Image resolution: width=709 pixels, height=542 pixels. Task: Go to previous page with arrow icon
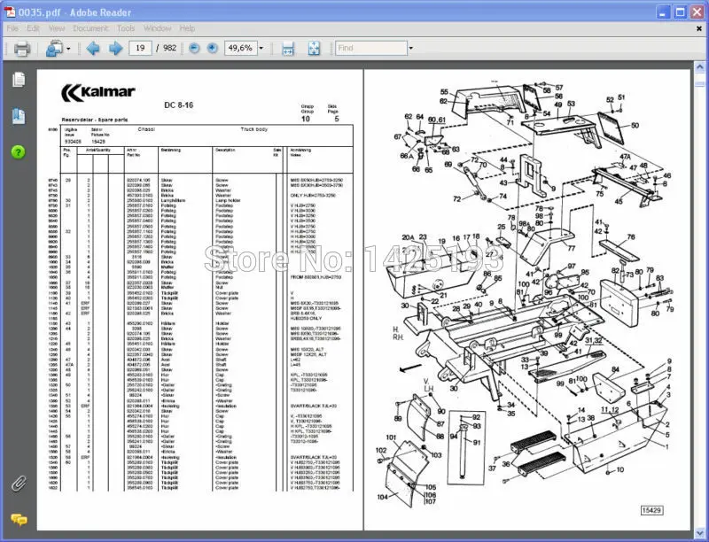[94, 48]
